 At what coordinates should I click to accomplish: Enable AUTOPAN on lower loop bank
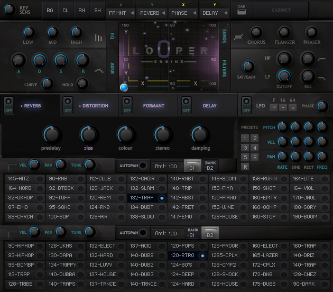pyautogui.click(x=143, y=232)
